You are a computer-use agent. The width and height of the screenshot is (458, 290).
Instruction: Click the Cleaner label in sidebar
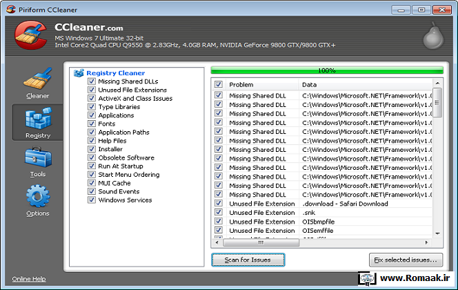click(38, 95)
